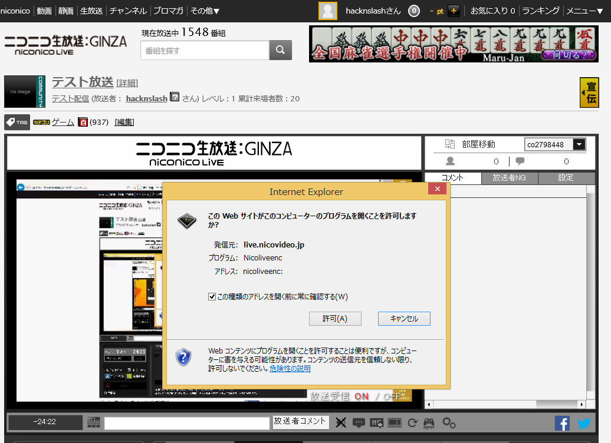Click the ニコニコ生放送 GINZA logo top left
Image resolution: width=611 pixels, height=443 pixels.
(x=66, y=45)
